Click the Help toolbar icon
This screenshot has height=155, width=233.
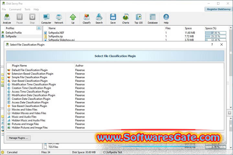(x=166, y=19)
